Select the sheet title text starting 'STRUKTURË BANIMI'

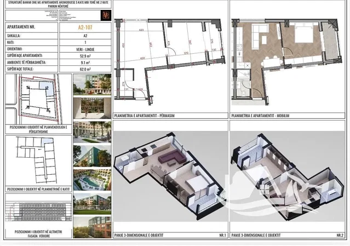pyautogui.click(x=58, y=4)
